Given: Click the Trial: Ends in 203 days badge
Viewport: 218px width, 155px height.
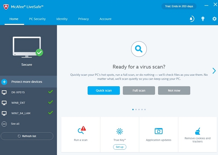Looking at the screenshot, I should [179, 6].
